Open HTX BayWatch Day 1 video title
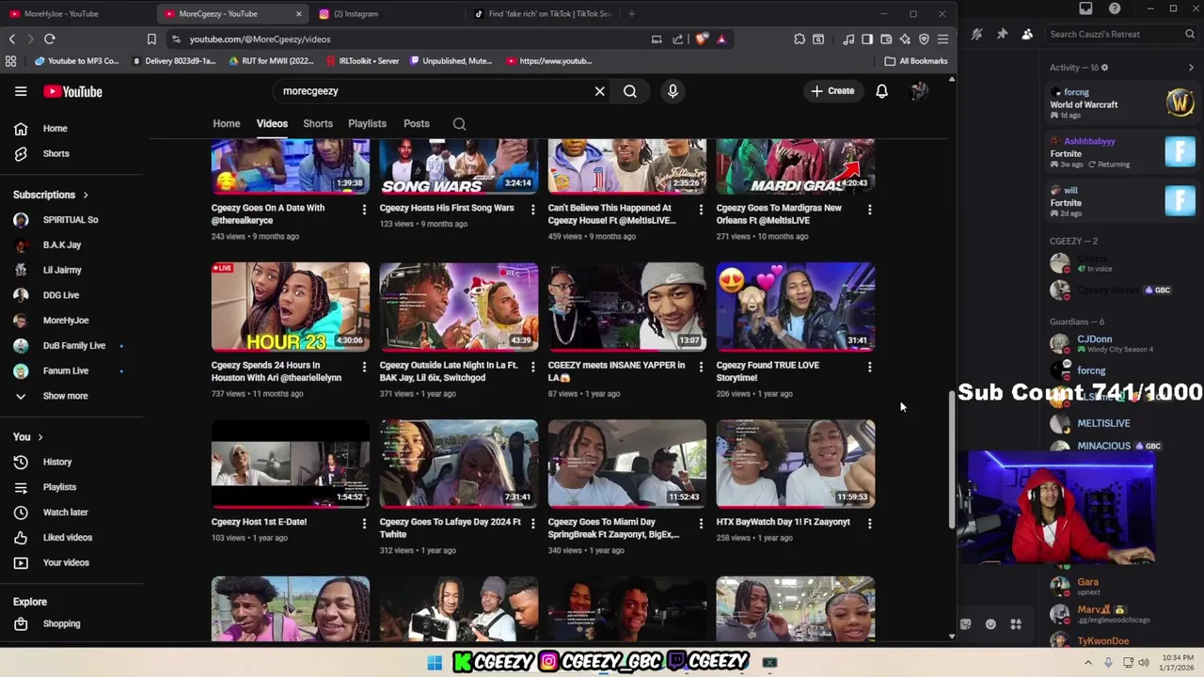 [x=783, y=522]
